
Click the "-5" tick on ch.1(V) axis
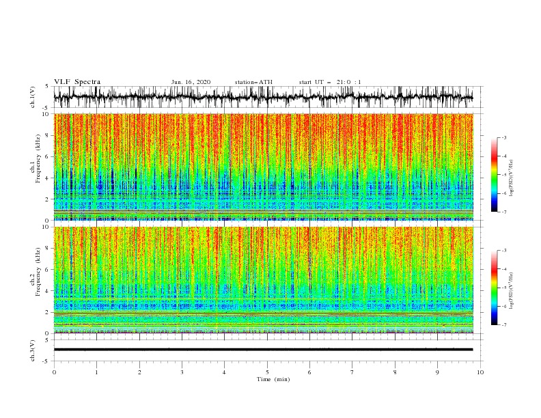46,108
